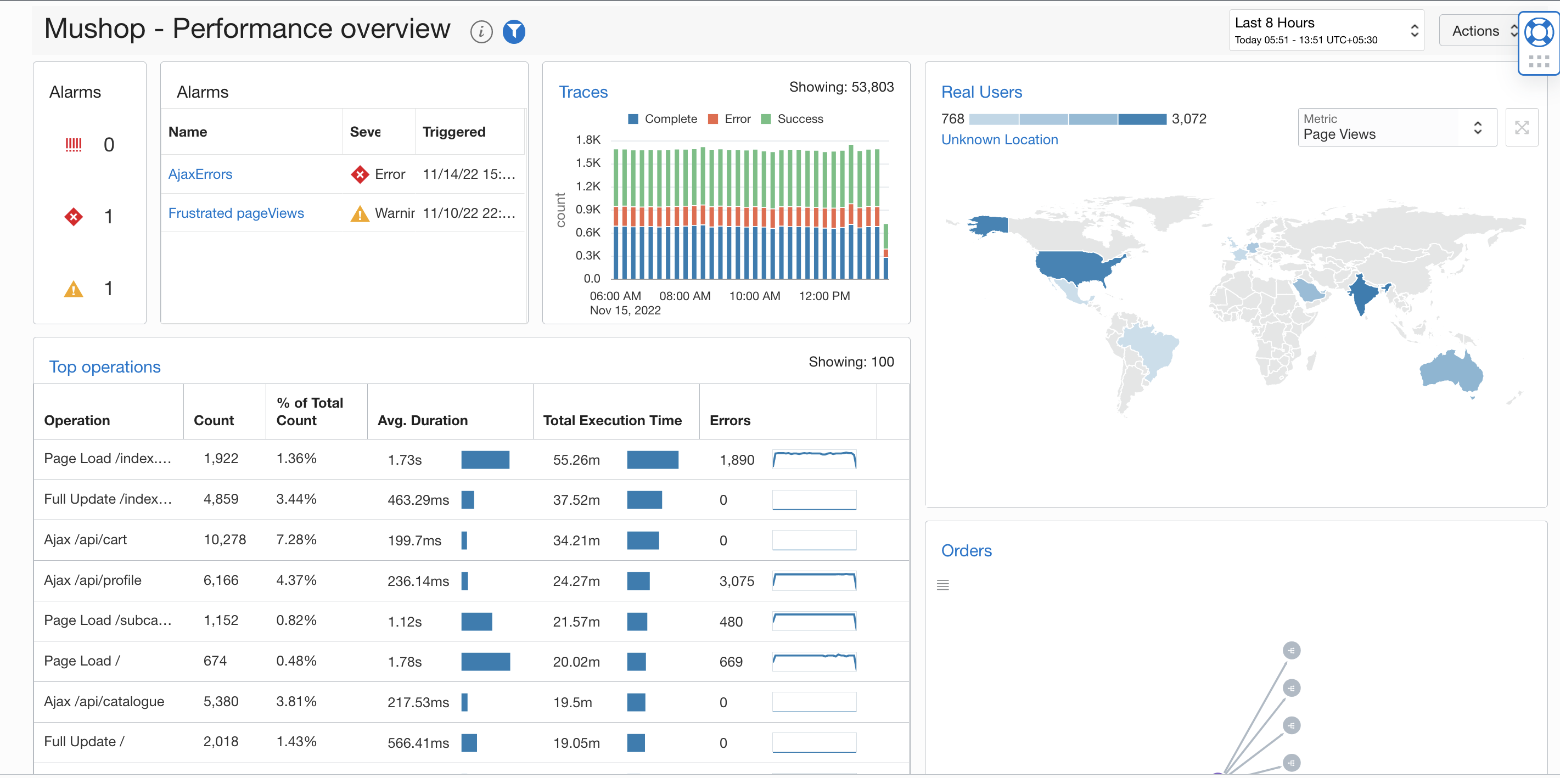The image size is (1560, 778).
Task: Open the AjaxErrors alarm link
Action: pos(200,174)
